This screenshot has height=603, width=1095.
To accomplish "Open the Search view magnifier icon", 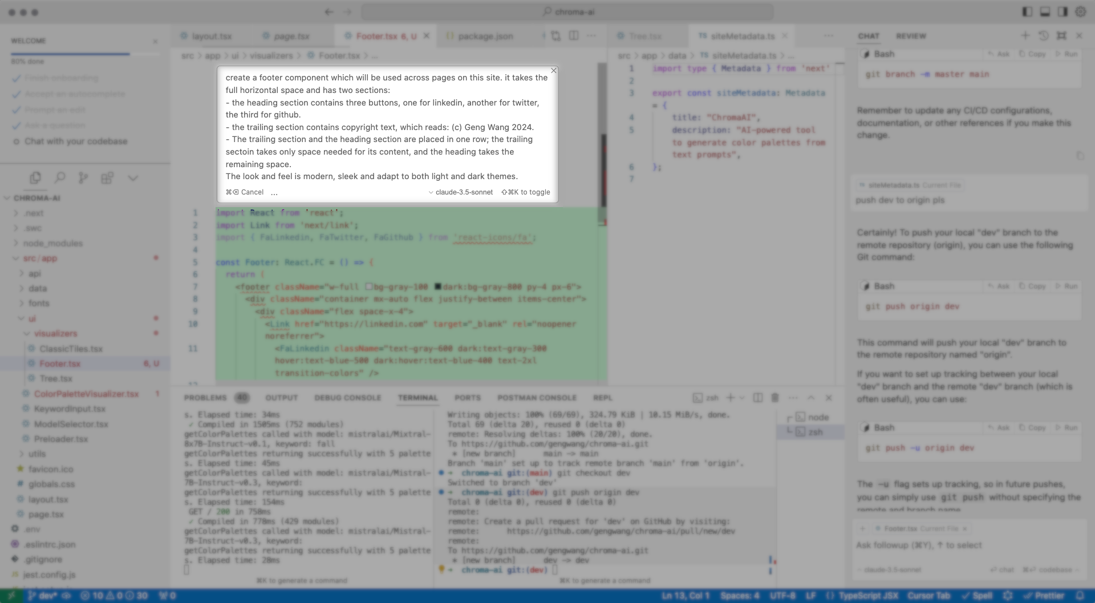I will (60, 178).
